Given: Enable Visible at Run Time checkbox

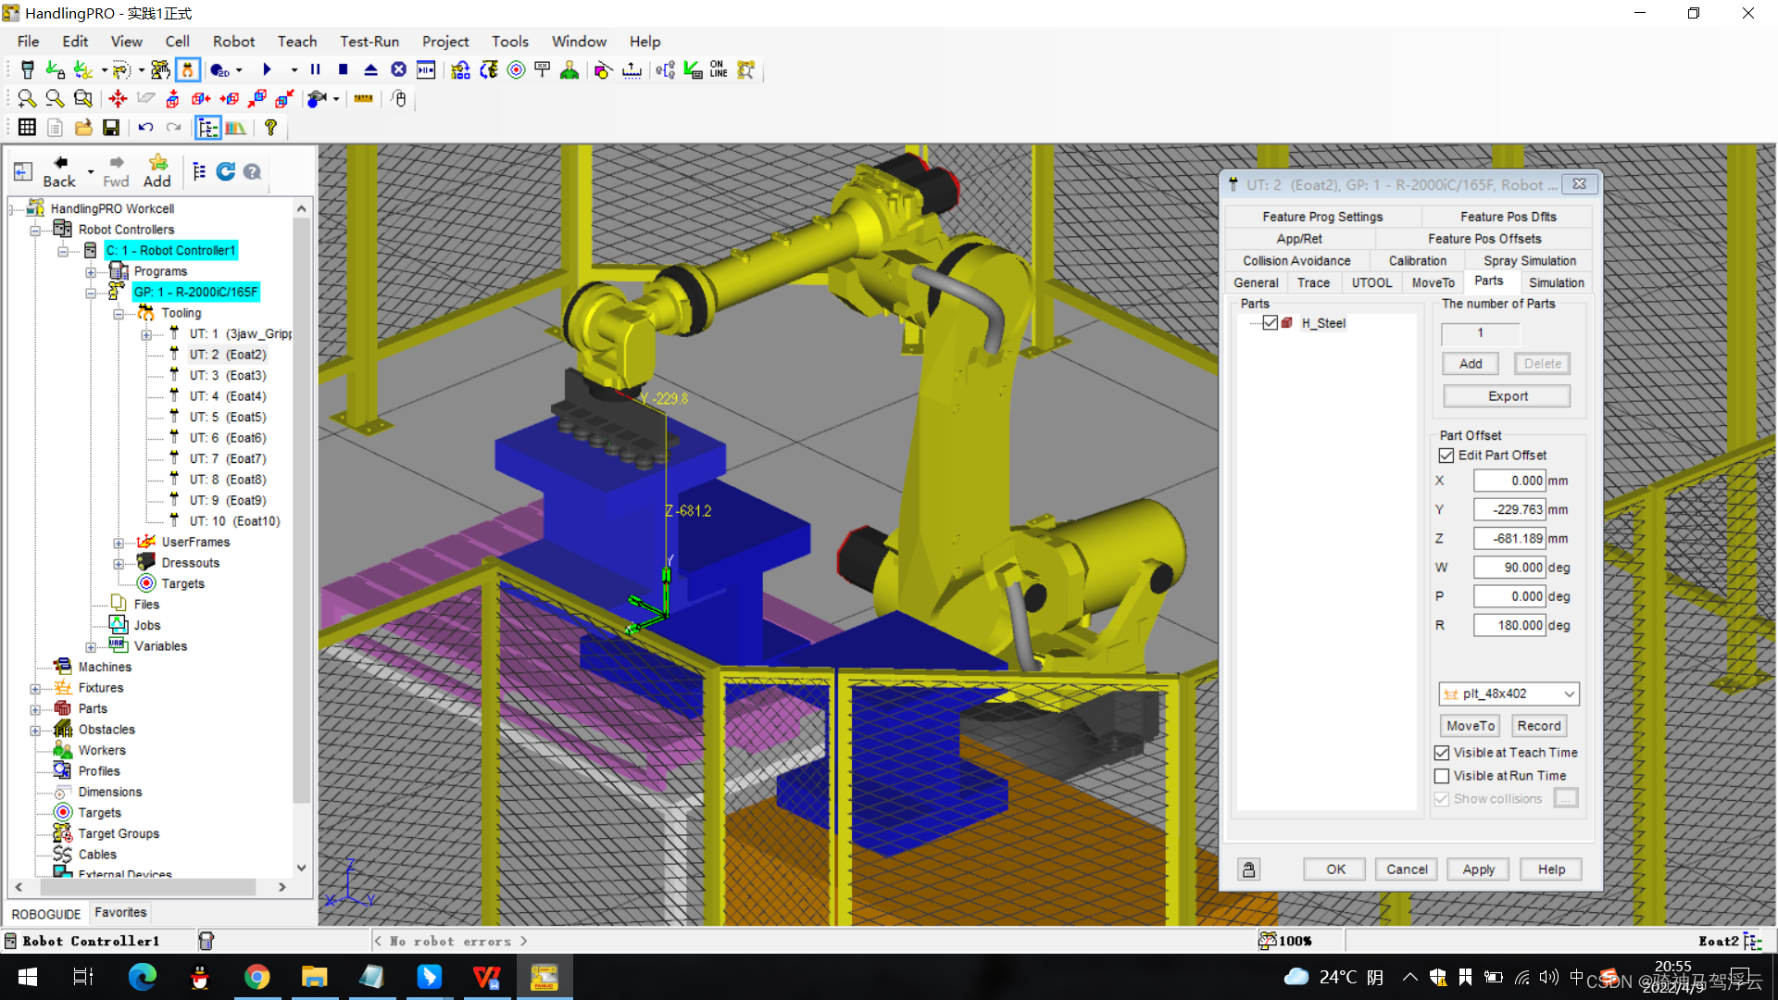Looking at the screenshot, I should pos(1442,776).
